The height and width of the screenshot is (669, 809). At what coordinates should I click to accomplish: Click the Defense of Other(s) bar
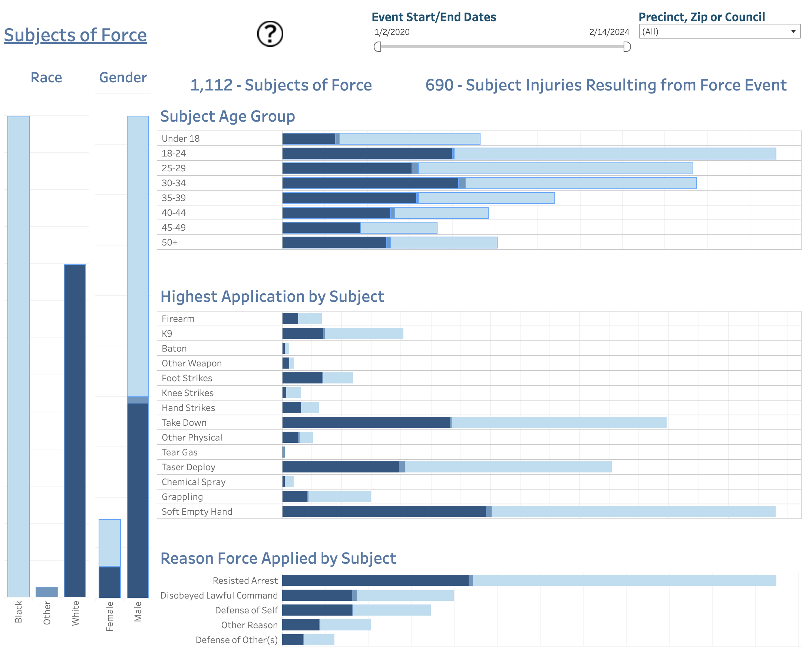tap(308, 639)
